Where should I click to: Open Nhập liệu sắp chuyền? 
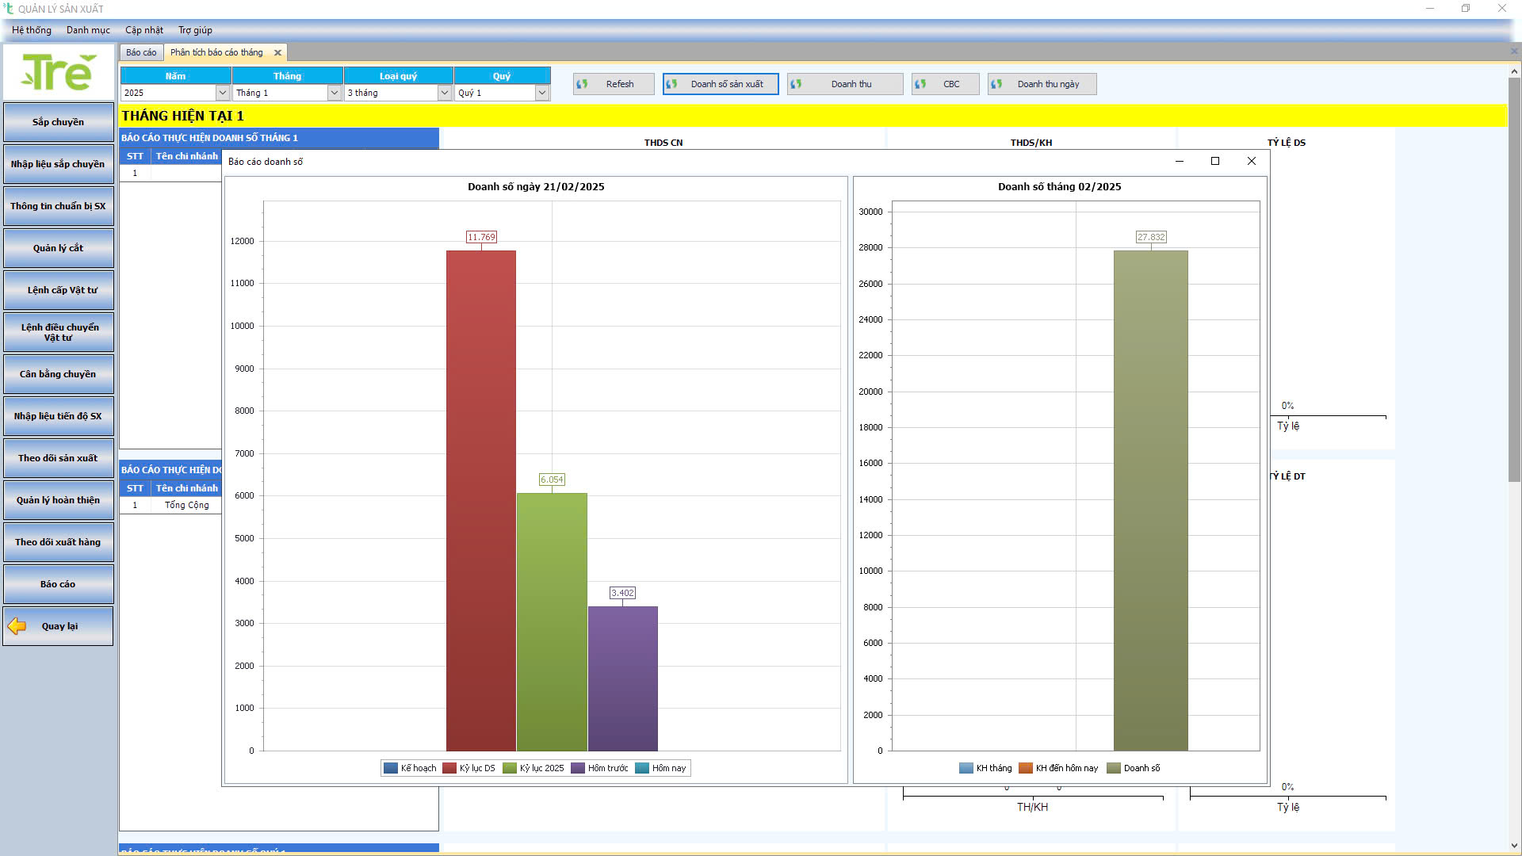pyautogui.click(x=59, y=164)
